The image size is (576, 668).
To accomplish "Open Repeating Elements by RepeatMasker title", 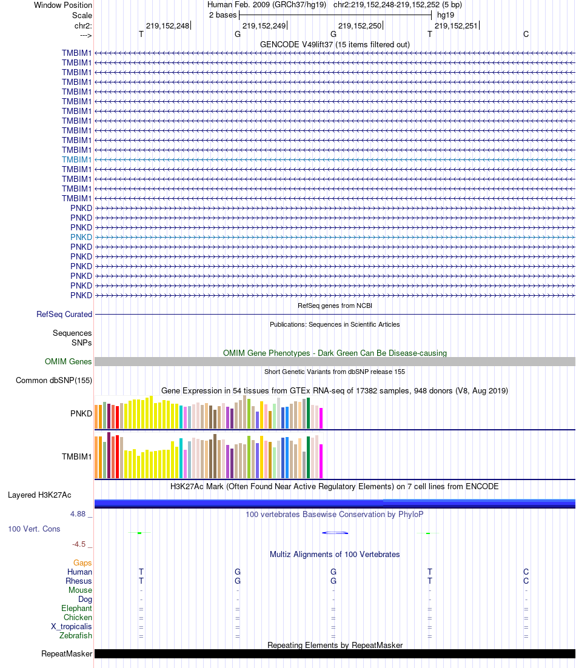I will click(335, 646).
